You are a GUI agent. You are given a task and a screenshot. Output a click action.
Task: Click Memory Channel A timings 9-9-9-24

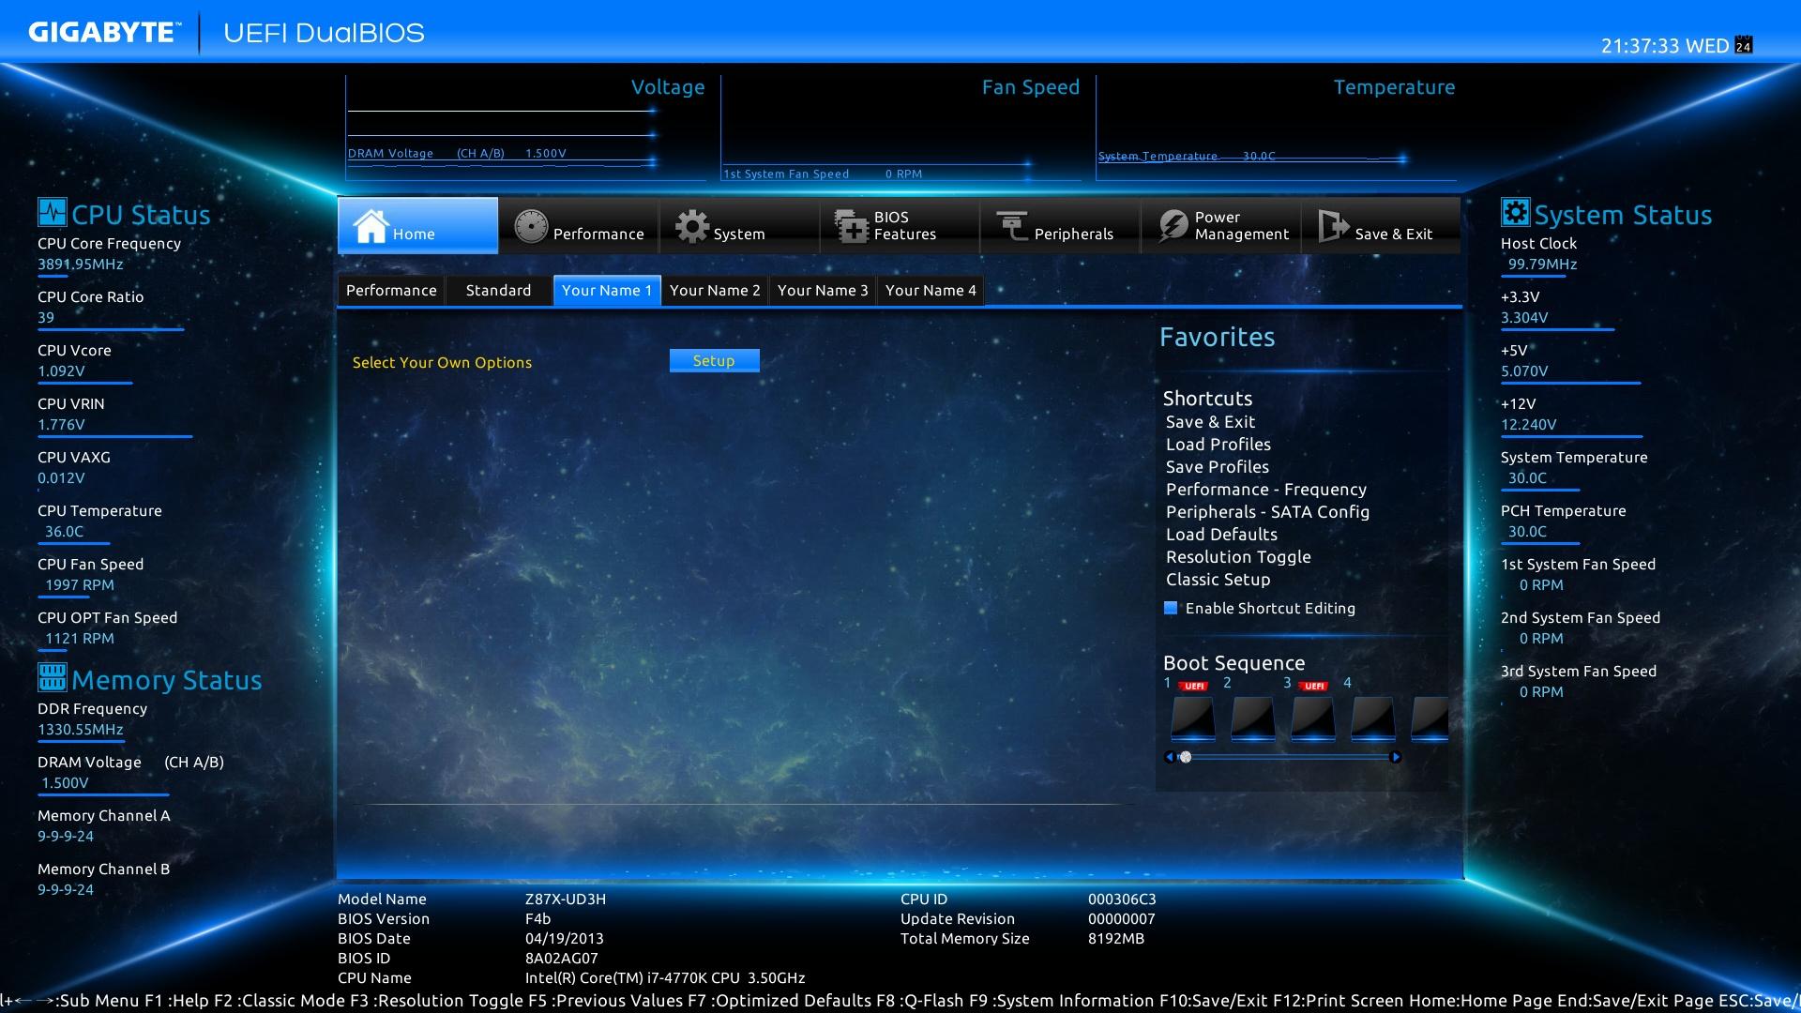click(x=66, y=837)
